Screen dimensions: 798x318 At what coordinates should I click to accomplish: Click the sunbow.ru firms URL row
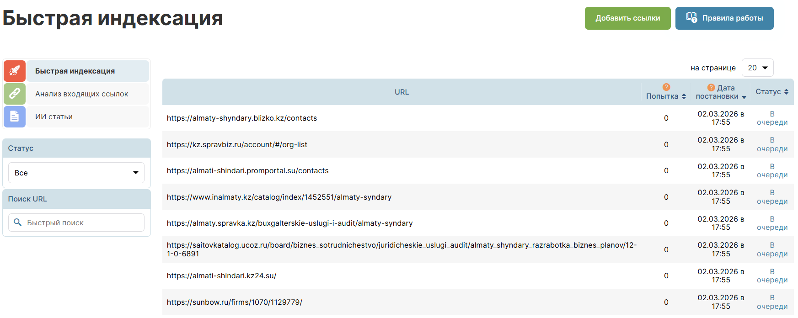(x=235, y=302)
